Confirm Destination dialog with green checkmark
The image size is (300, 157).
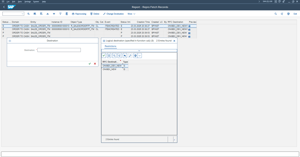point(90,64)
